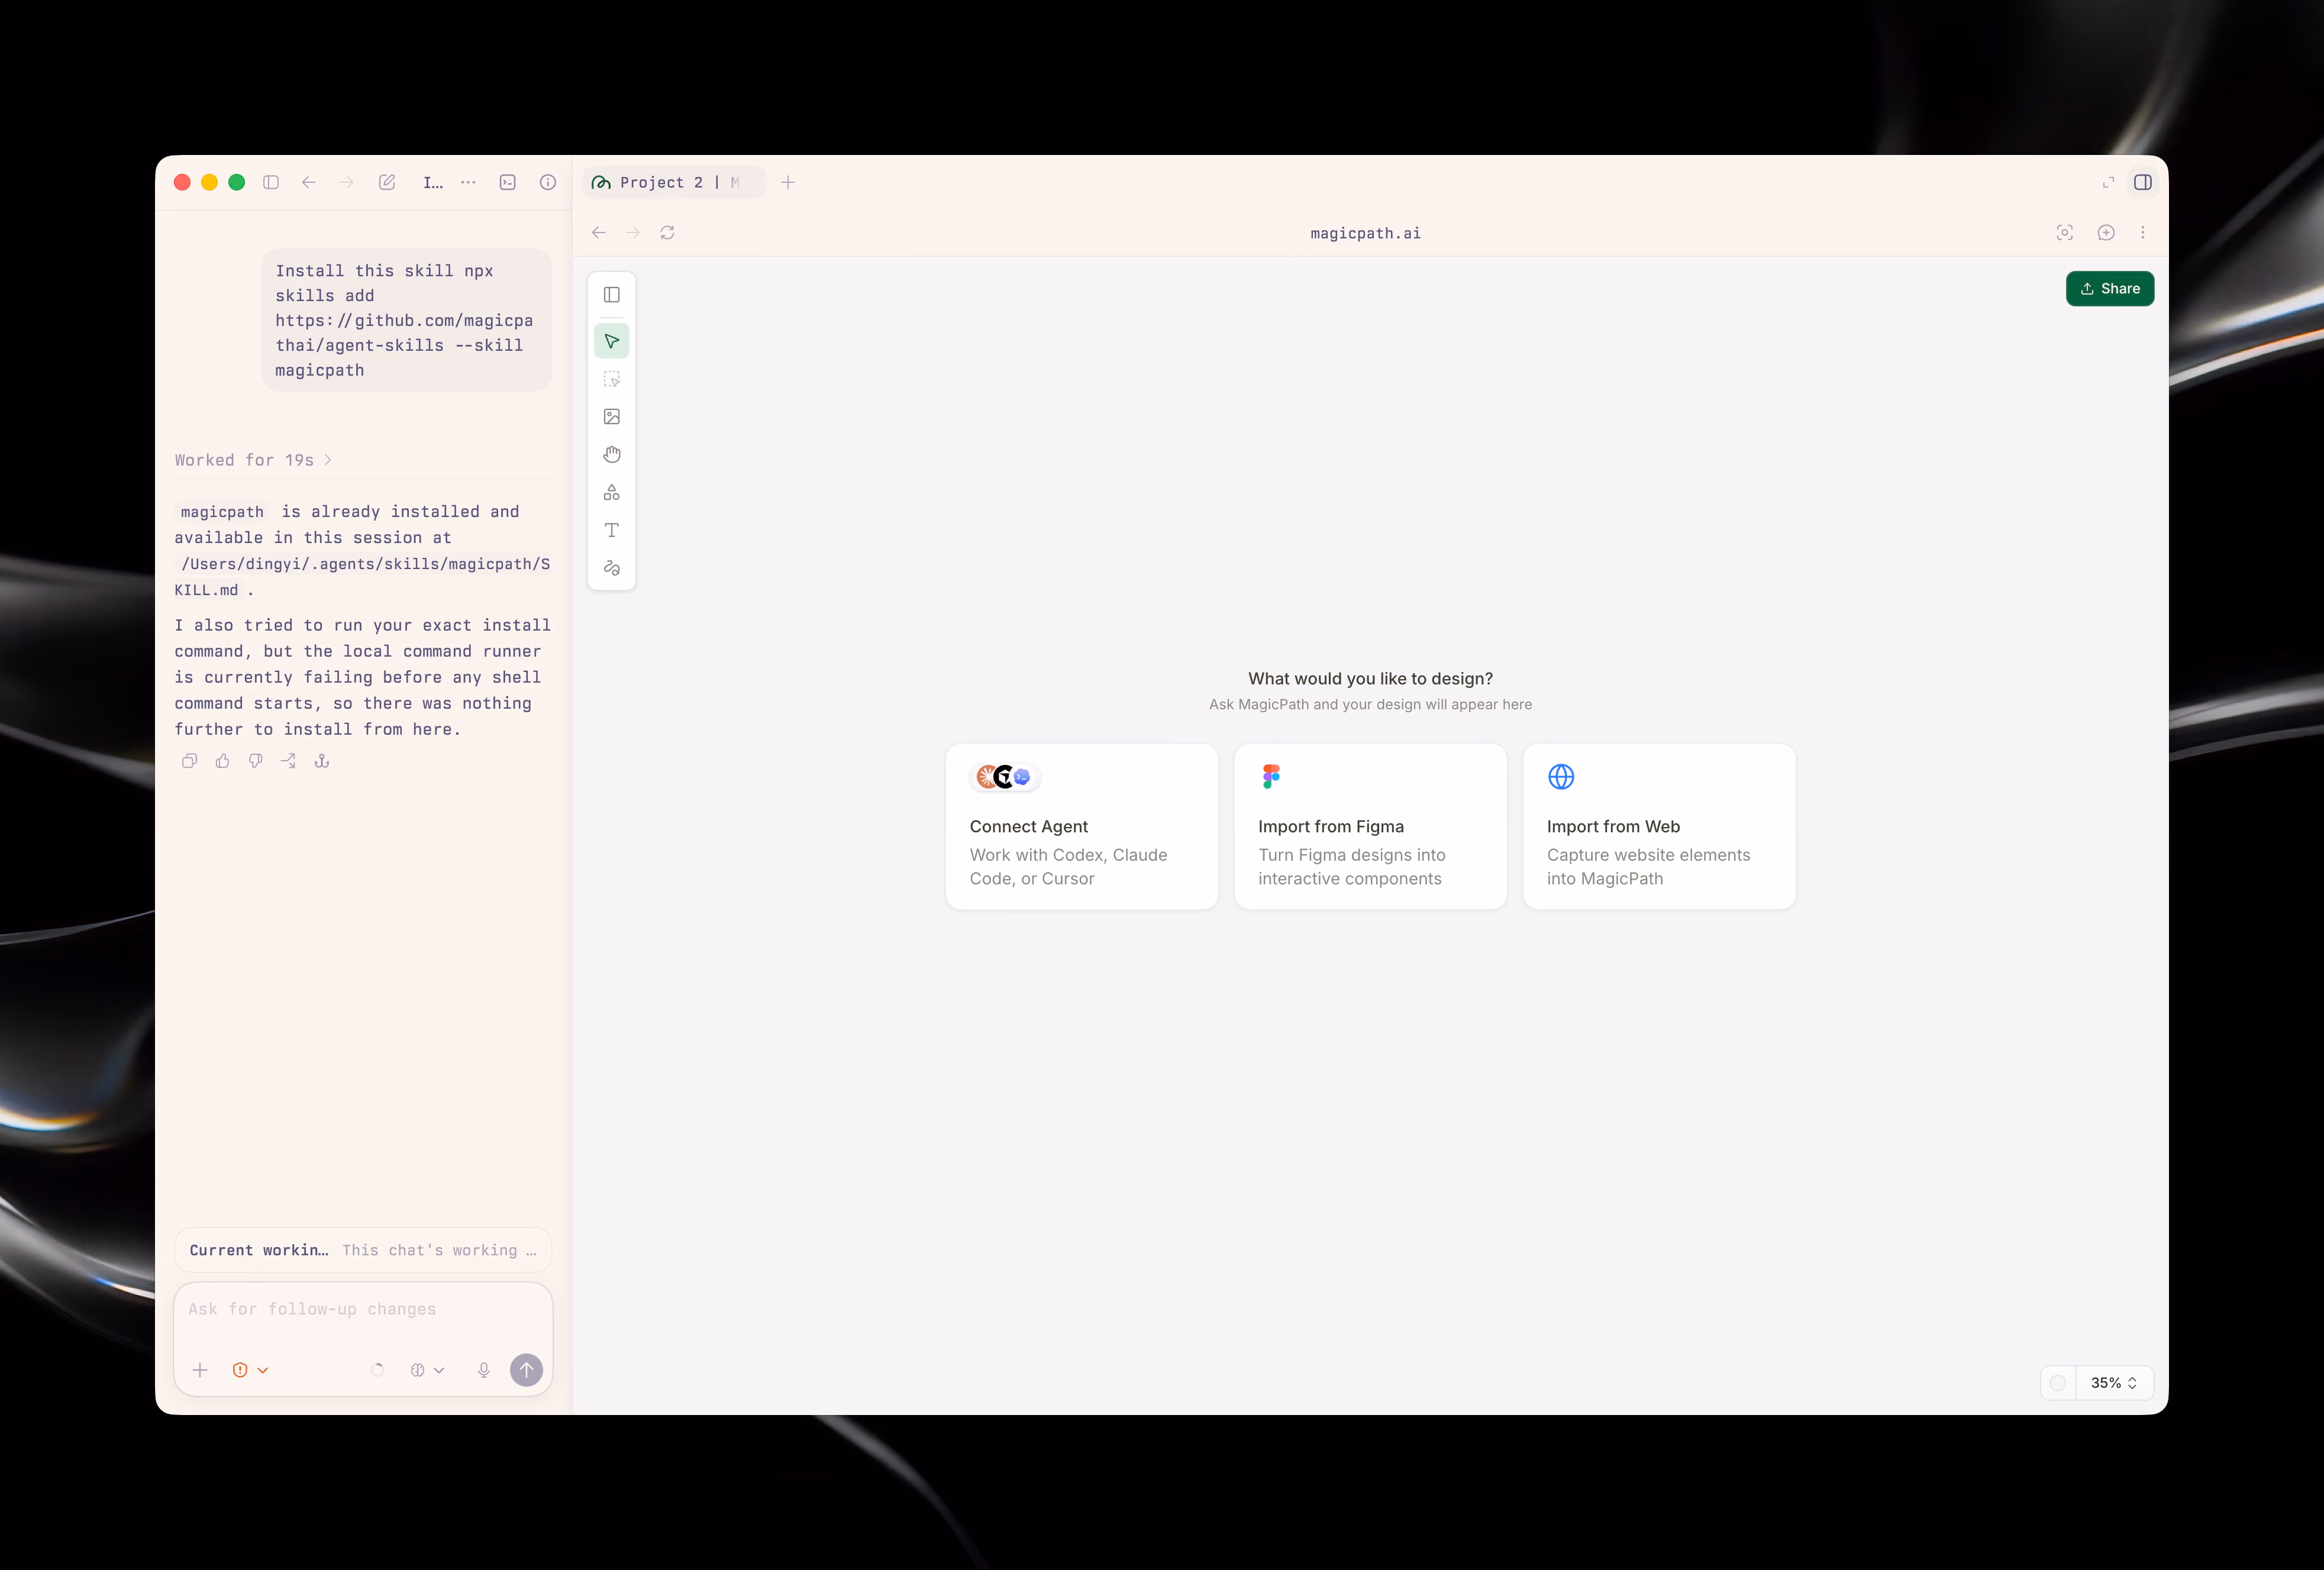2324x1570 pixels.
Task: Click the green Share button
Action: pyautogui.click(x=2110, y=289)
